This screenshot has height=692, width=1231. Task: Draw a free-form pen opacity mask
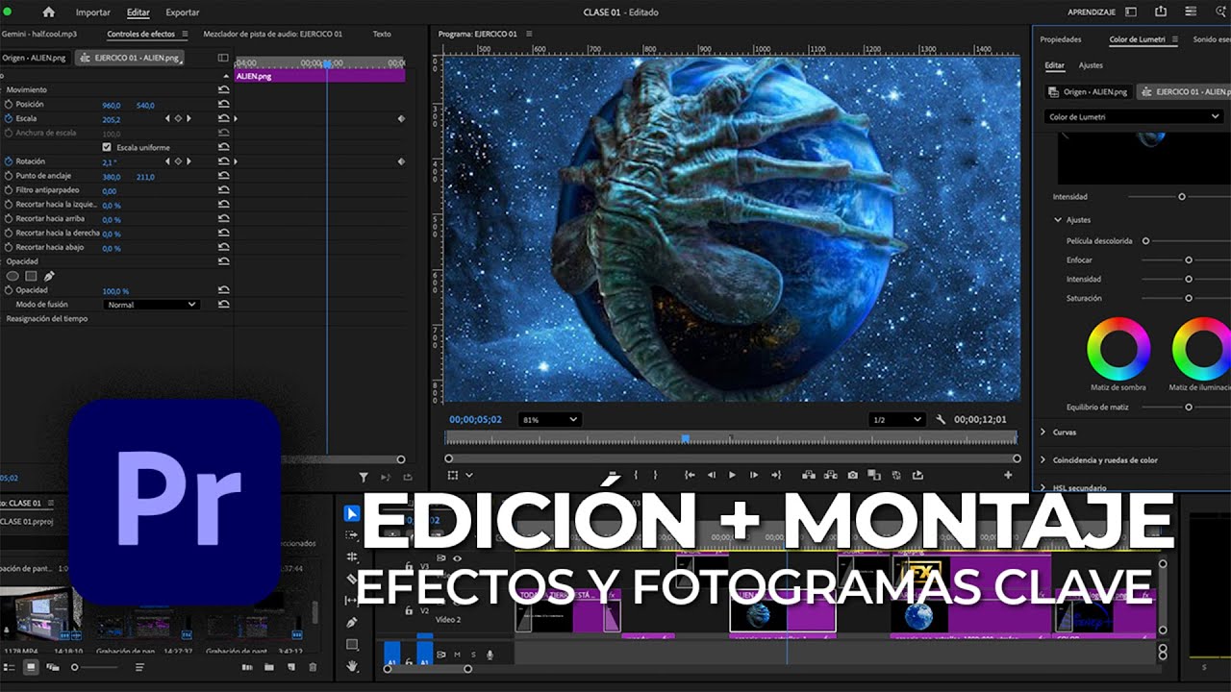coord(49,276)
